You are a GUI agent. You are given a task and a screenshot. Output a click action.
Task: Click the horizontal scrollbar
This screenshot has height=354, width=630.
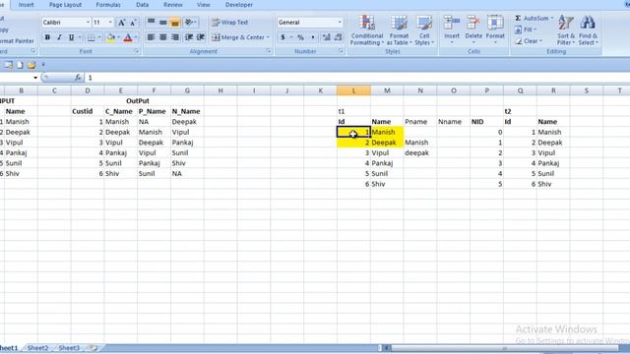pyautogui.click(x=504, y=348)
